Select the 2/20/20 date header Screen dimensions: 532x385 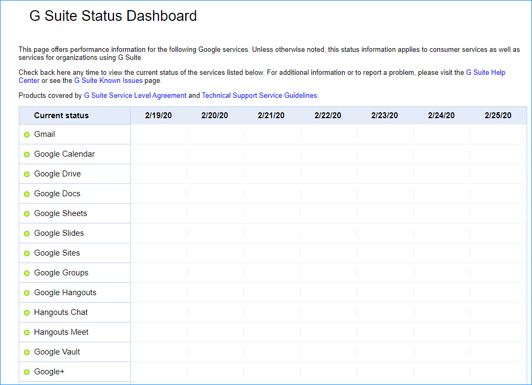pyautogui.click(x=215, y=115)
